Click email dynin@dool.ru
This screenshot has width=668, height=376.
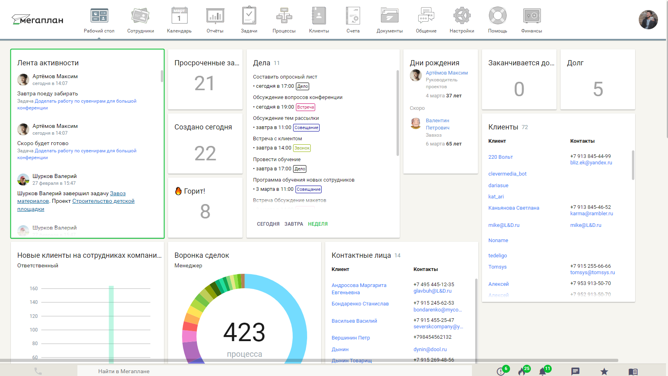pos(430,350)
